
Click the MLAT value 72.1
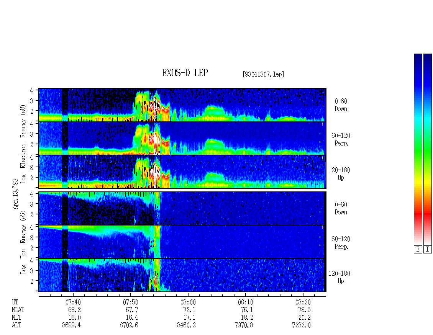[189, 310]
